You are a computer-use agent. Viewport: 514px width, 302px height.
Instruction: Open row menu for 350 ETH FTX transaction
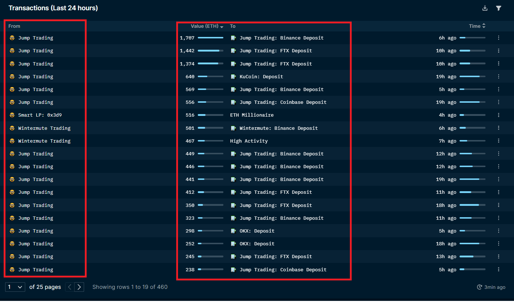click(499, 205)
